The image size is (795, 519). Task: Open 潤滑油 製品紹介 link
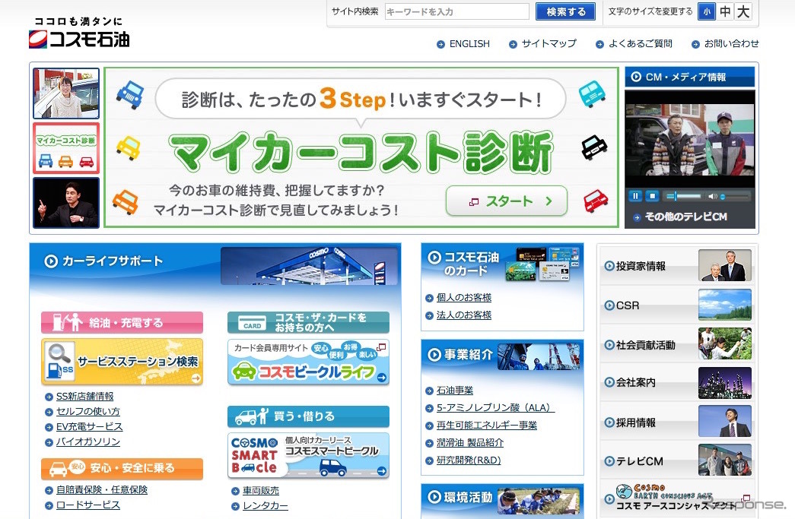470,443
